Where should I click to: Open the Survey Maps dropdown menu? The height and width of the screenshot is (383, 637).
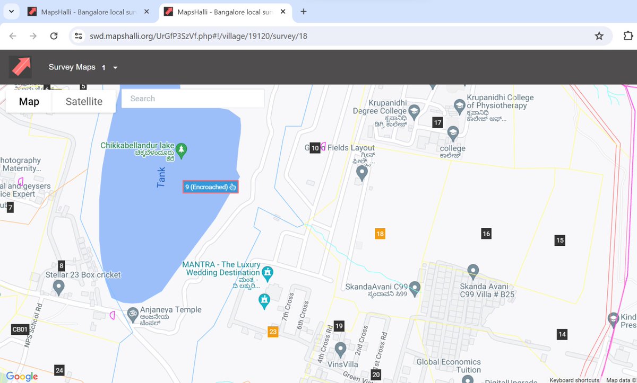point(83,67)
